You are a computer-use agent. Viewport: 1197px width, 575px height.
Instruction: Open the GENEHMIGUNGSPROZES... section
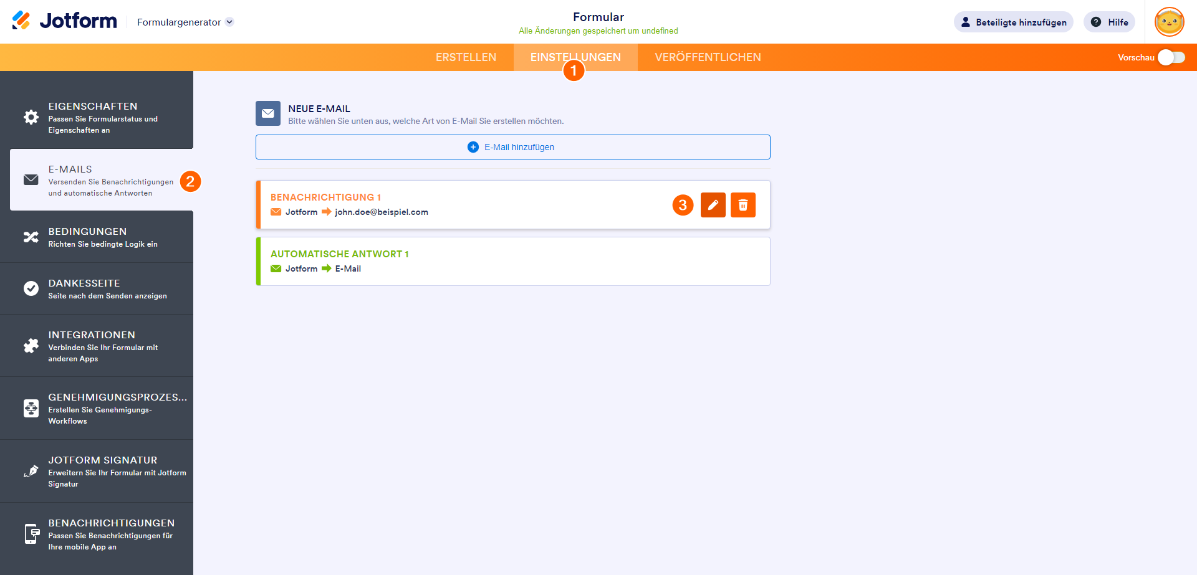point(97,408)
